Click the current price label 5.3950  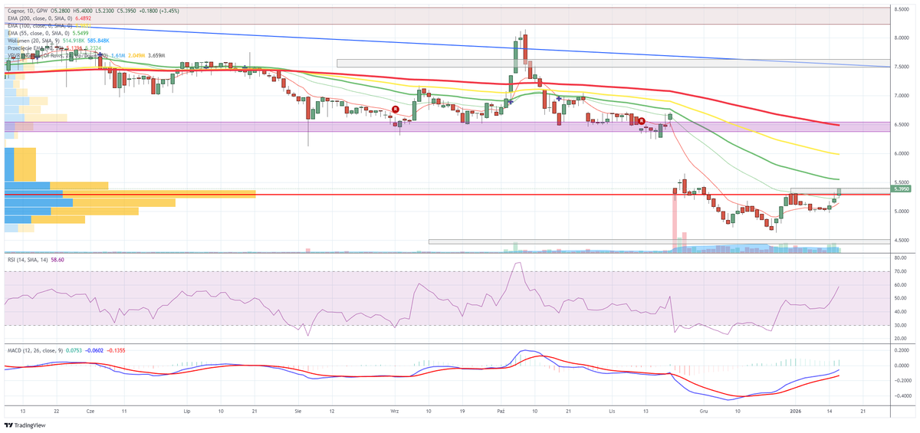pos(902,188)
